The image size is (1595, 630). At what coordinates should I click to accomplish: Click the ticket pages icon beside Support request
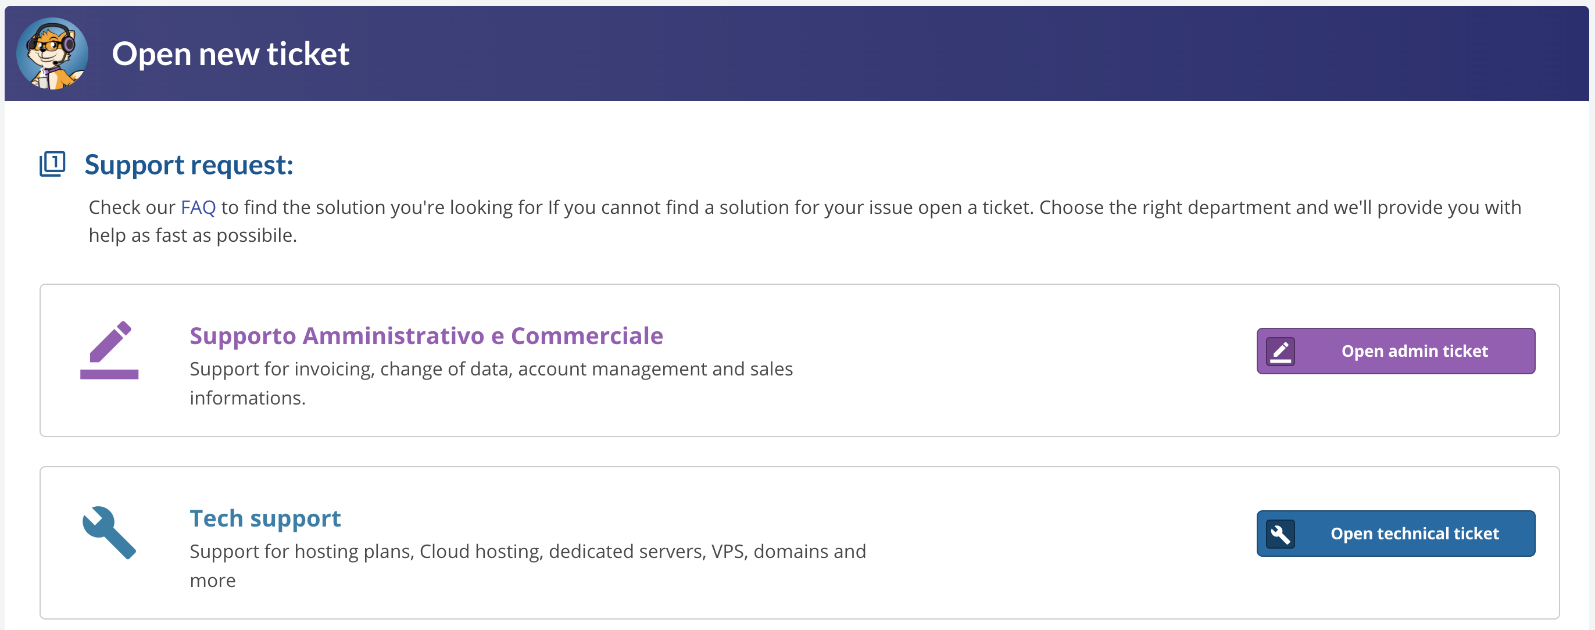pos(53,164)
